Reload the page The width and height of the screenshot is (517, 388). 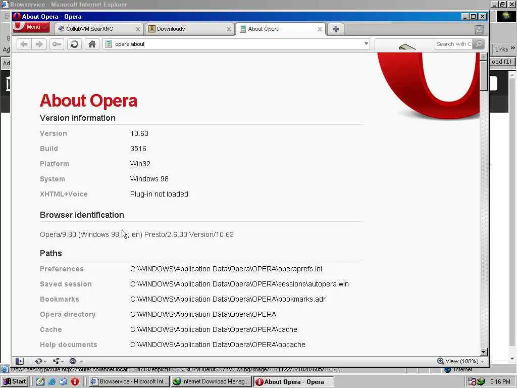(x=75, y=44)
